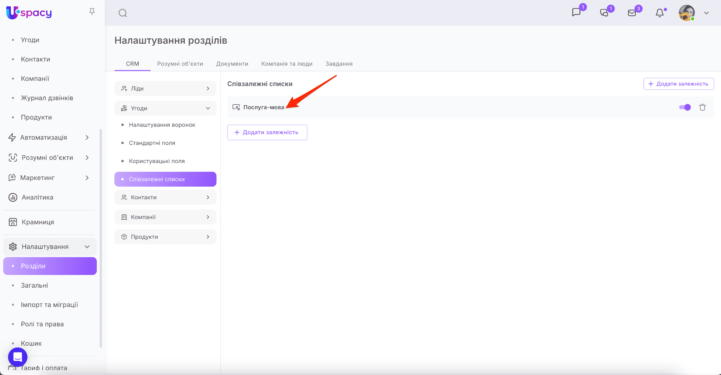The height and width of the screenshot is (375, 721).
Task: Open the user profile dropdown arrow
Action: [x=706, y=13]
